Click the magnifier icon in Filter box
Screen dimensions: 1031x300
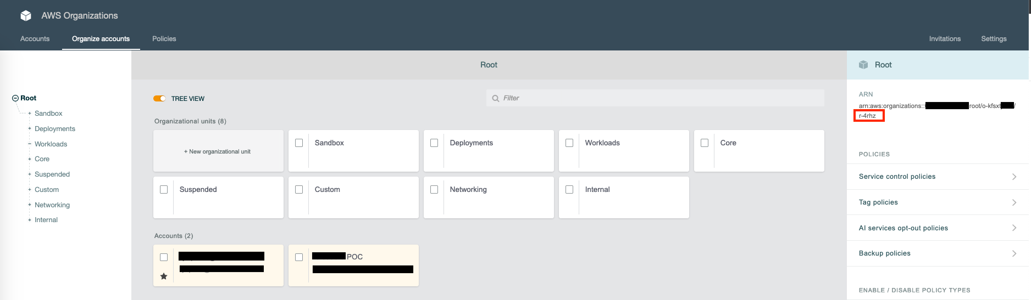[496, 98]
